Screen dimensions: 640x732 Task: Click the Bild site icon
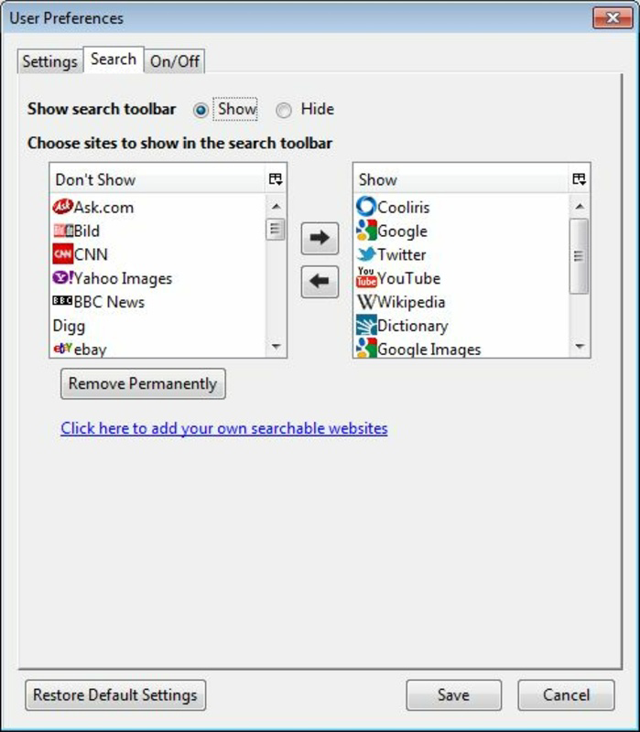pos(62,231)
